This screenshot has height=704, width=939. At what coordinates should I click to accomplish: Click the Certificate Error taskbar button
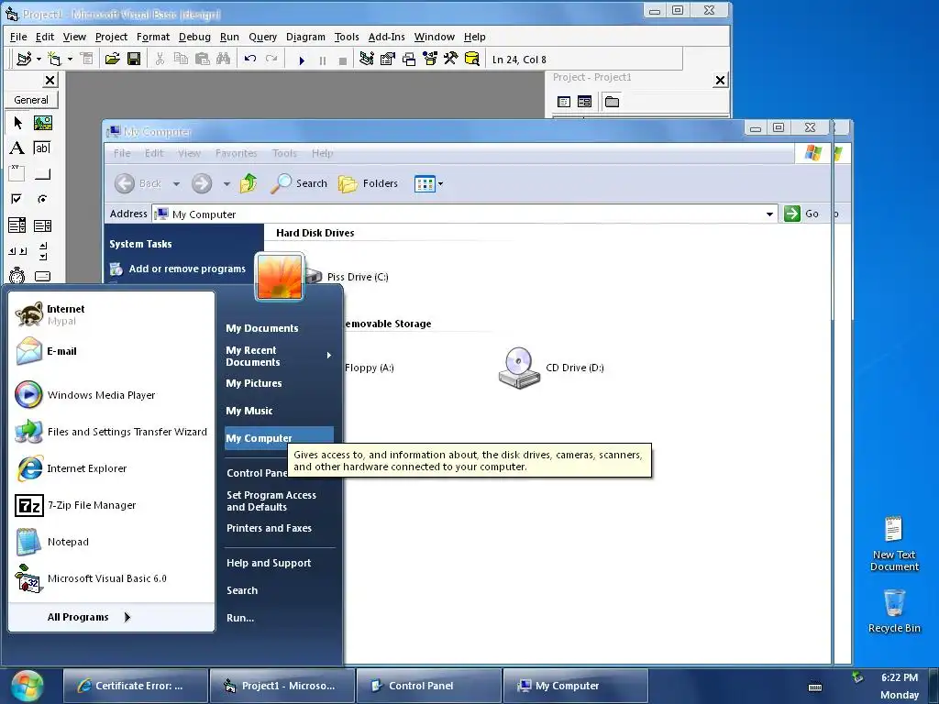point(136,686)
